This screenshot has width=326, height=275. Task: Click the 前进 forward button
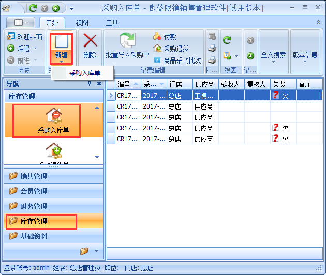tap(19, 60)
